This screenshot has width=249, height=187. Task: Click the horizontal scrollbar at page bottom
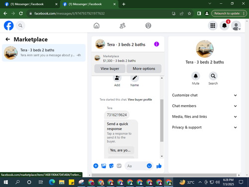tap(164, 175)
